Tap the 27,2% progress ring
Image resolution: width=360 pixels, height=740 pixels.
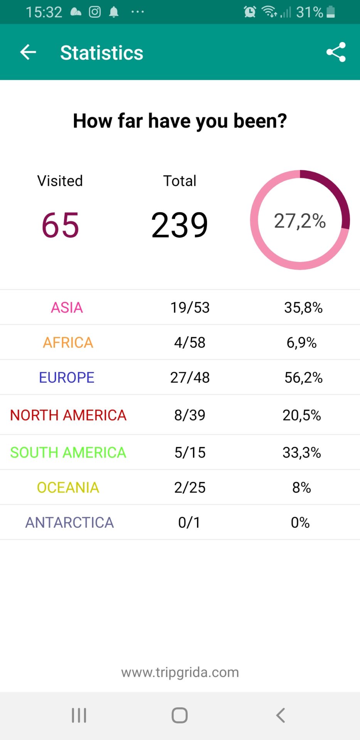[300, 220]
